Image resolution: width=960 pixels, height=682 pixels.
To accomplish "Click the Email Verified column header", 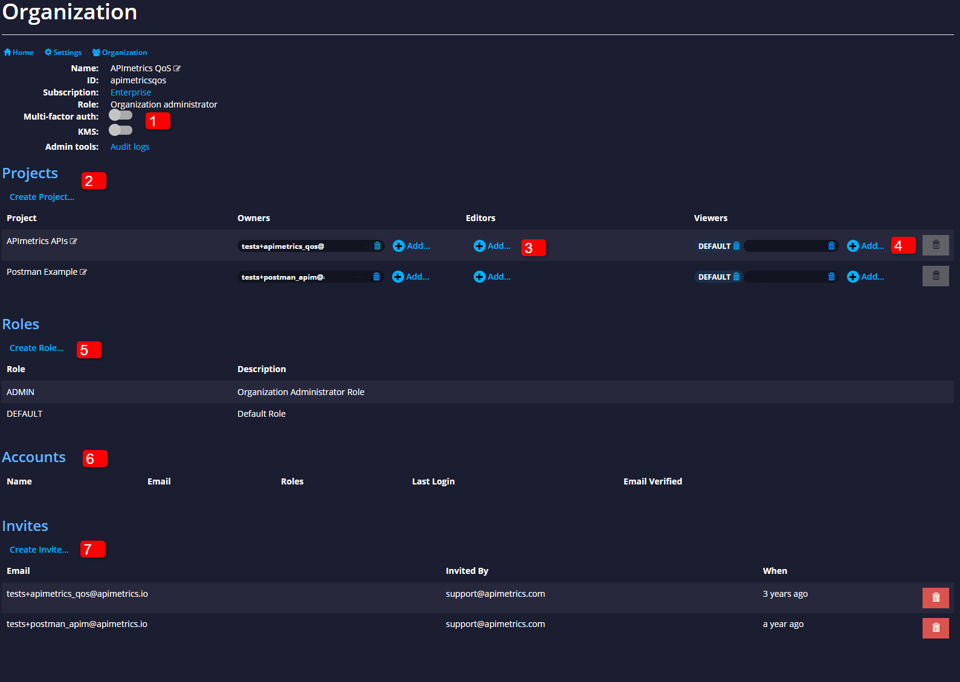I will tap(652, 481).
